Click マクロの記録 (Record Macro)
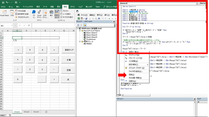The width and height of the screenshot is (209, 117). [x=21, y=11]
